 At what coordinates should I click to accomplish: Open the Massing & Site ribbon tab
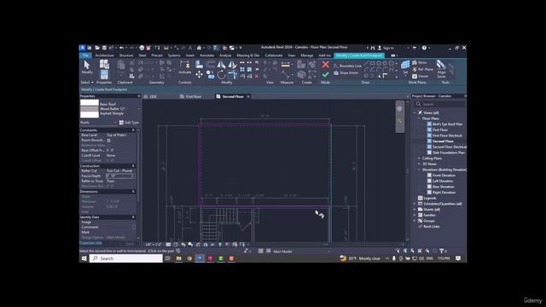coord(248,55)
